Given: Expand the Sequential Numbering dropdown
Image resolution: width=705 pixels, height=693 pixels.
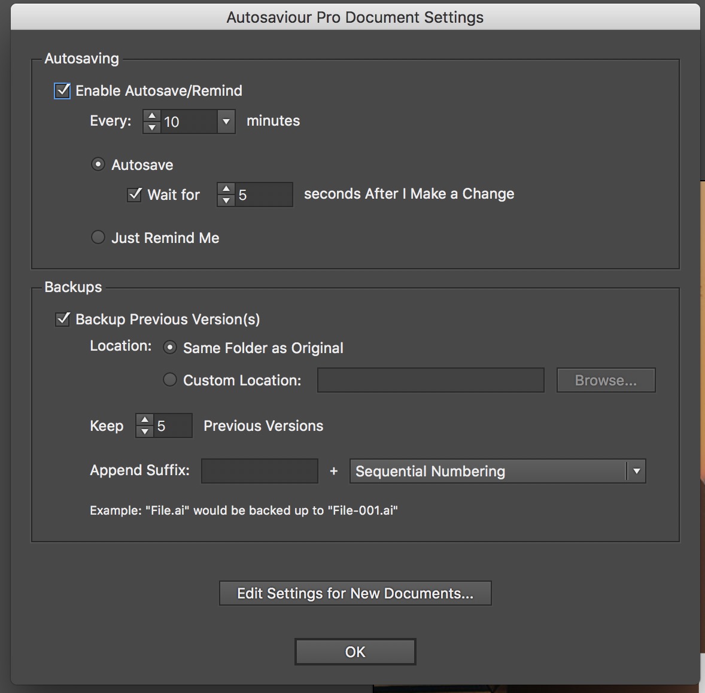Looking at the screenshot, I should (636, 472).
